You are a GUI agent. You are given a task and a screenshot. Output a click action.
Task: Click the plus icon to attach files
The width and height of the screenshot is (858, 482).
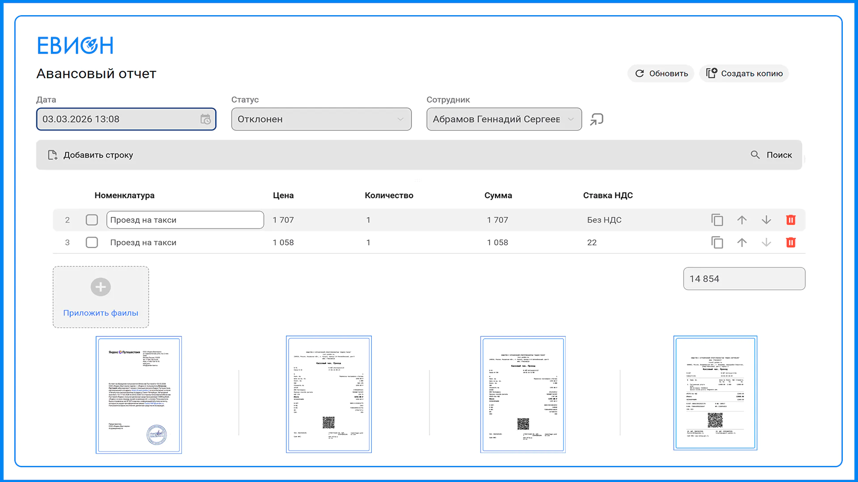(x=101, y=287)
